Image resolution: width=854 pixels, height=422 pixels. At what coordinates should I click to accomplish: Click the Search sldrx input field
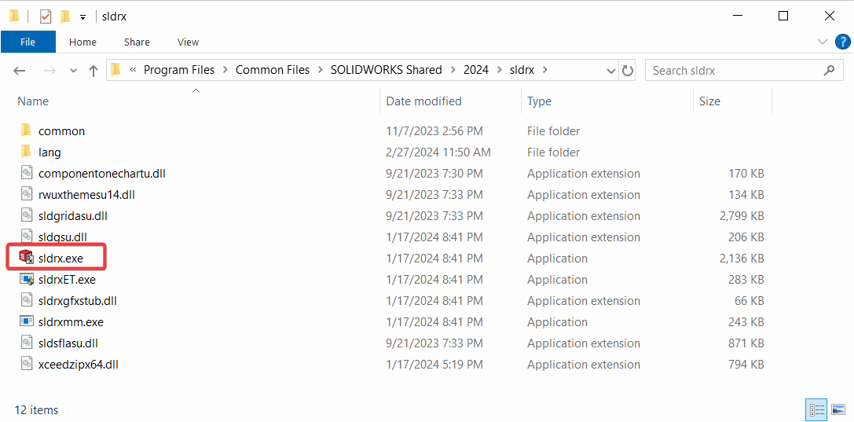tap(735, 71)
